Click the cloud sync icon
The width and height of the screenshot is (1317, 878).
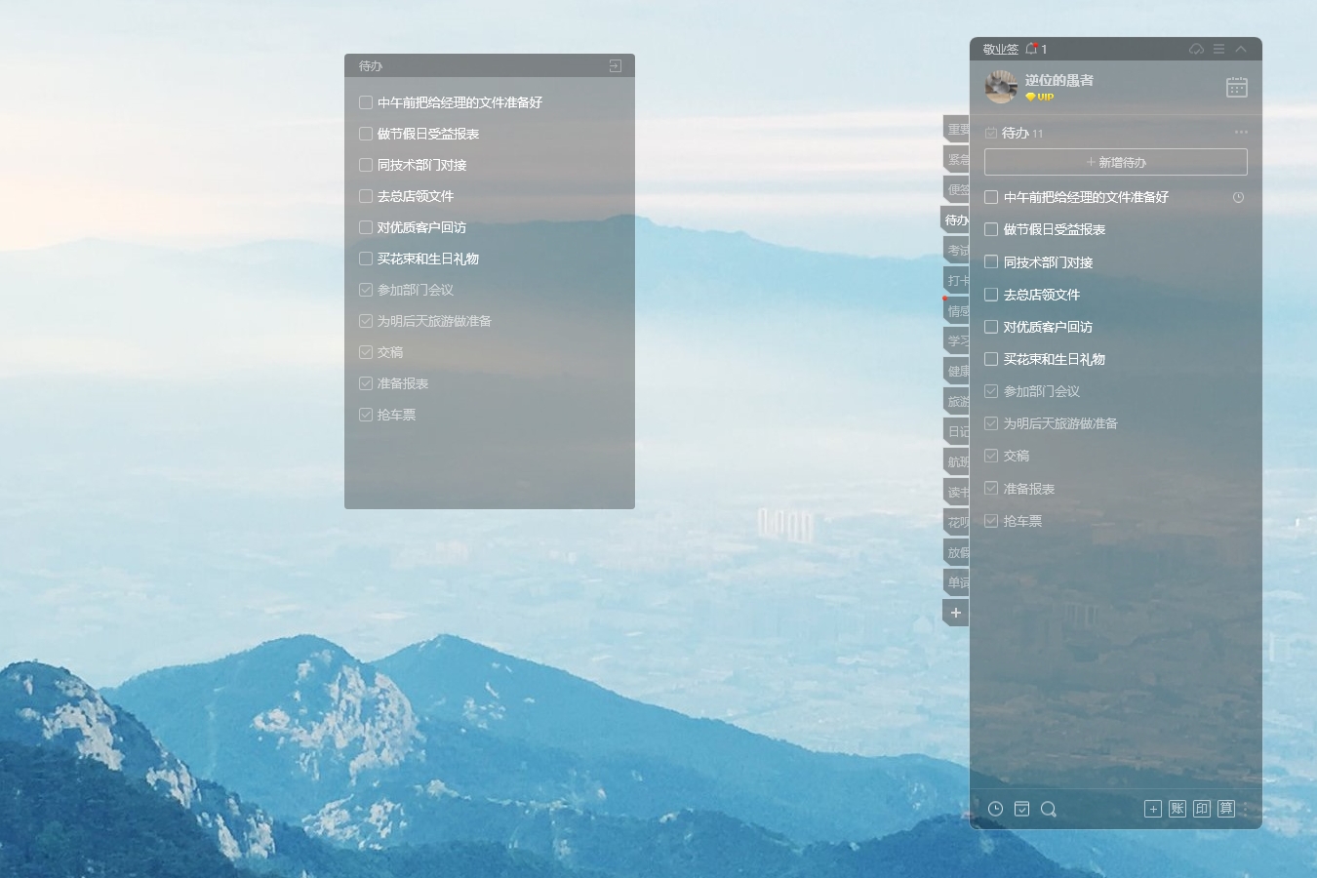[1196, 49]
